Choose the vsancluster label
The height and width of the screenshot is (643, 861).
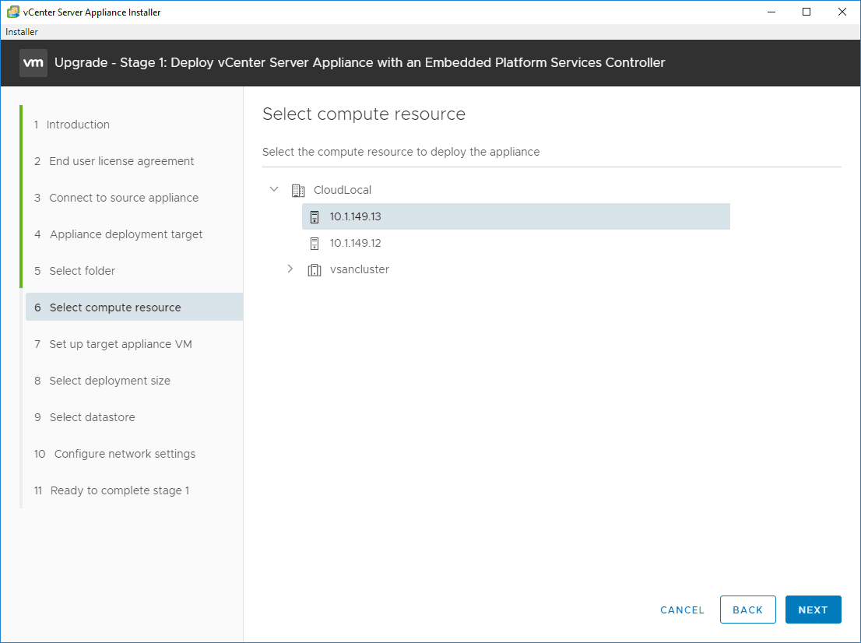point(360,270)
